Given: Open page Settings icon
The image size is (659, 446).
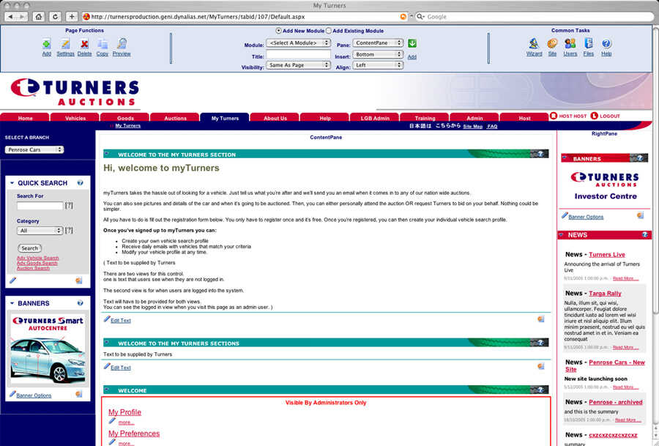Looking at the screenshot, I should pyautogui.click(x=65, y=44).
